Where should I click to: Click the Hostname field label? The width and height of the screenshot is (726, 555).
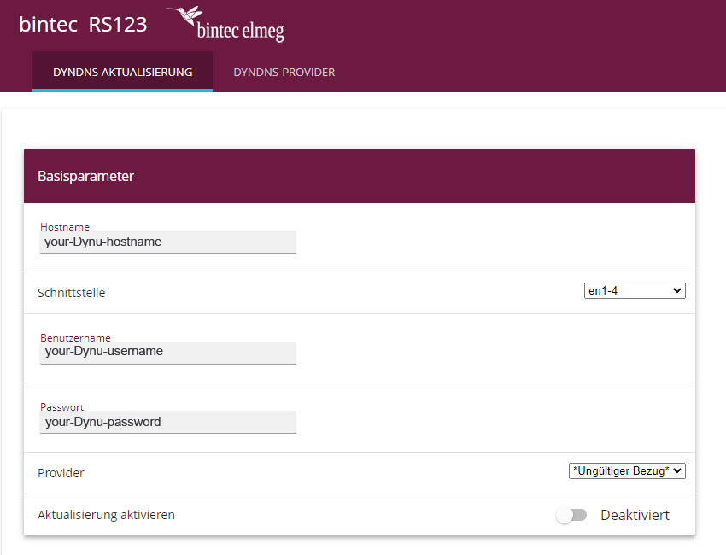(x=65, y=227)
